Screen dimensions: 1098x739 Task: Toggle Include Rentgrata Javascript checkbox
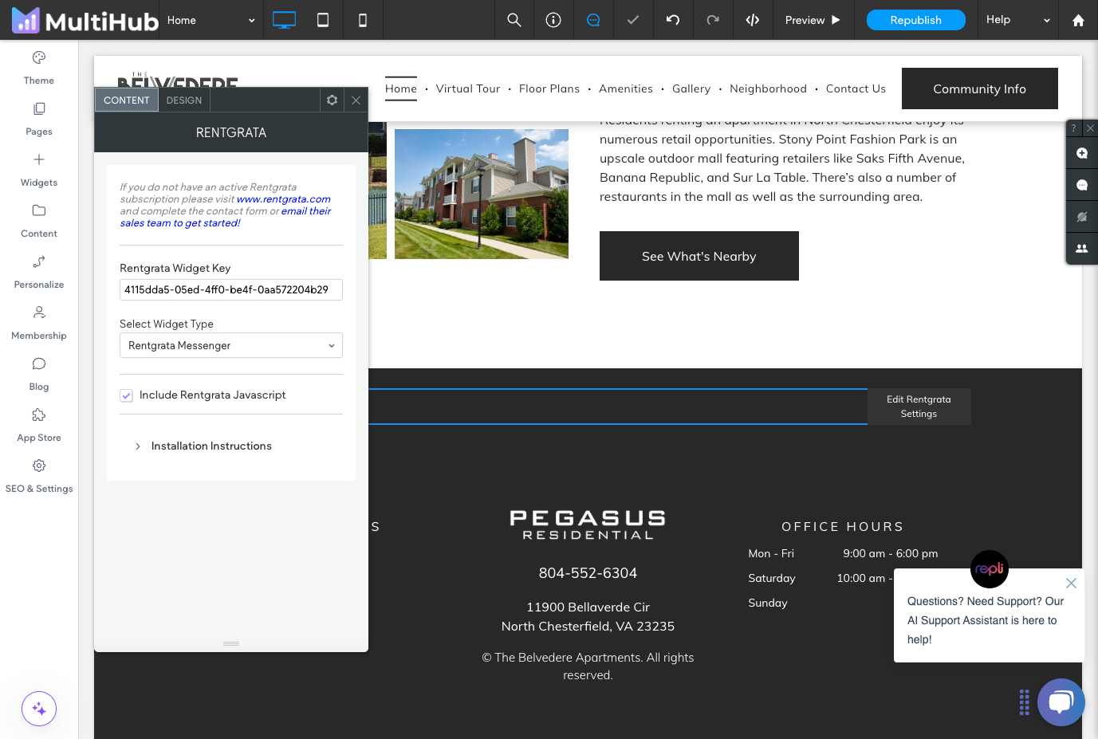coord(126,395)
